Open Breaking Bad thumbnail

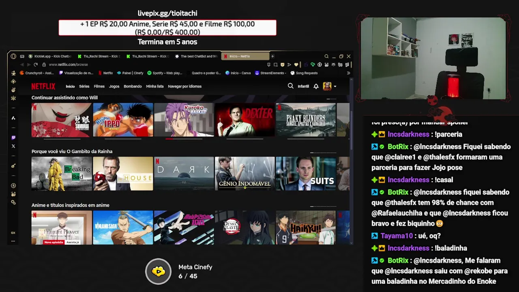click(62, 174)
